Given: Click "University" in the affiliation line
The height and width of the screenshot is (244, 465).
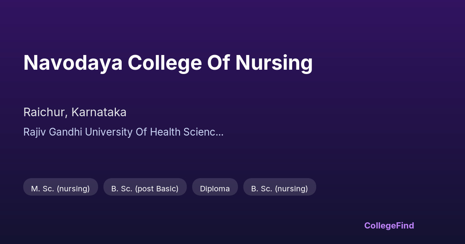Looking at the screenshot, I should [108, 132].
